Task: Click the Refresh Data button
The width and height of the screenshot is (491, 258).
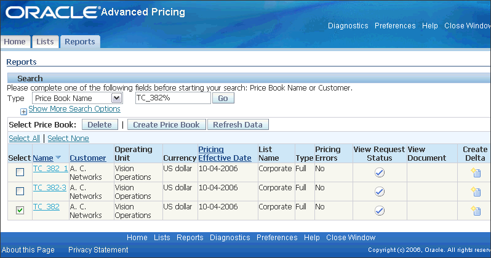Action: 238,124
